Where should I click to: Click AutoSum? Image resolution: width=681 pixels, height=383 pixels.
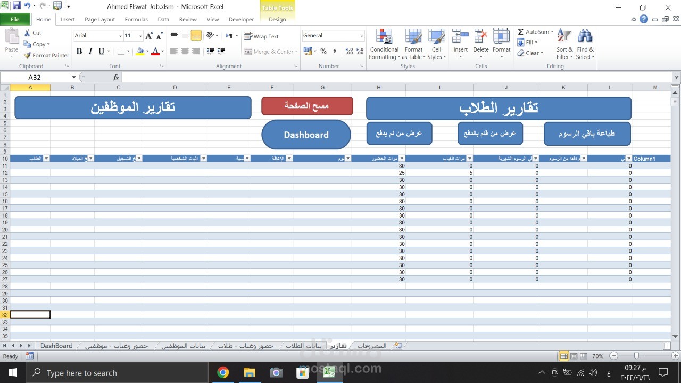click(534, 32)
